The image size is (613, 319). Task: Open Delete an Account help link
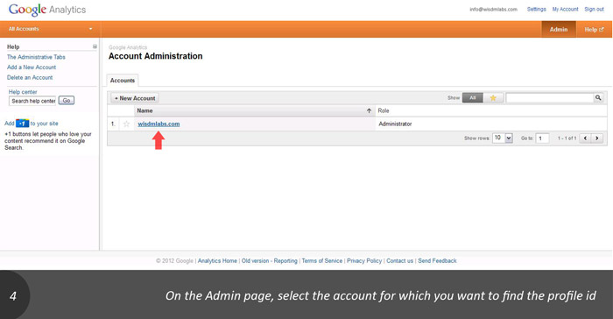[x=30, y=77]
